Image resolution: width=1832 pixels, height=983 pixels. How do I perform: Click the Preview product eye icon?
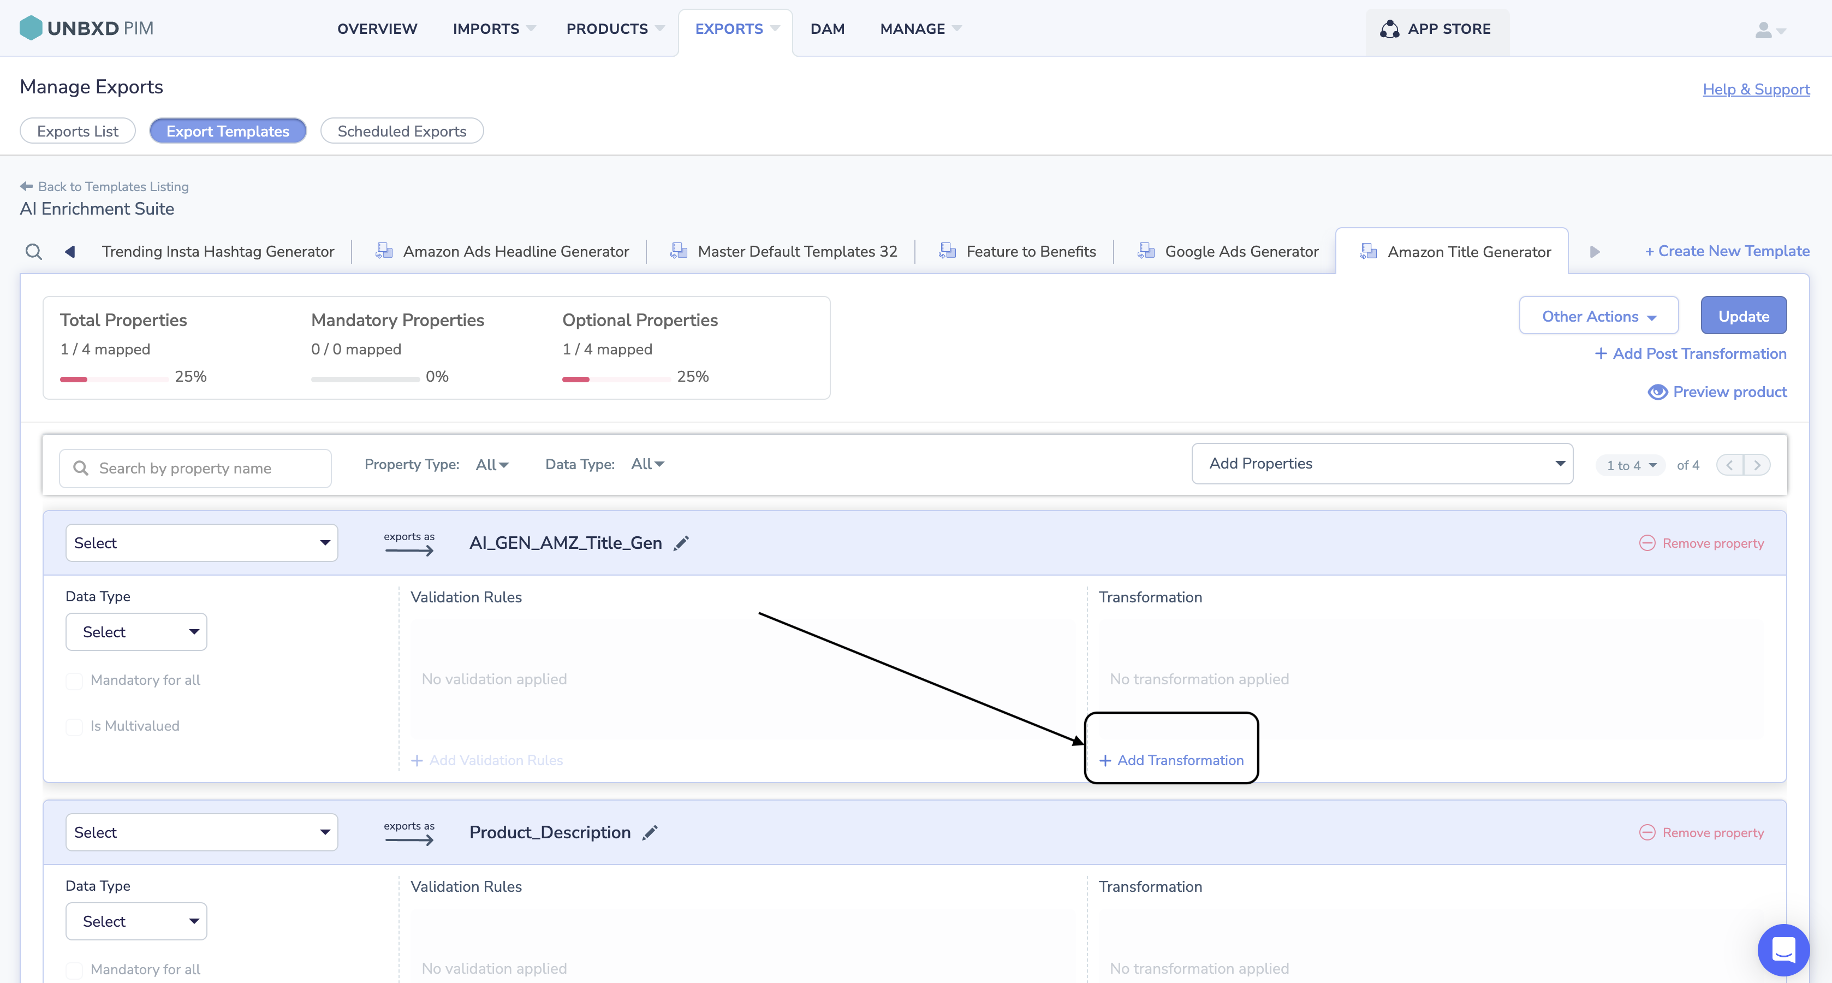click(1658, 392)
